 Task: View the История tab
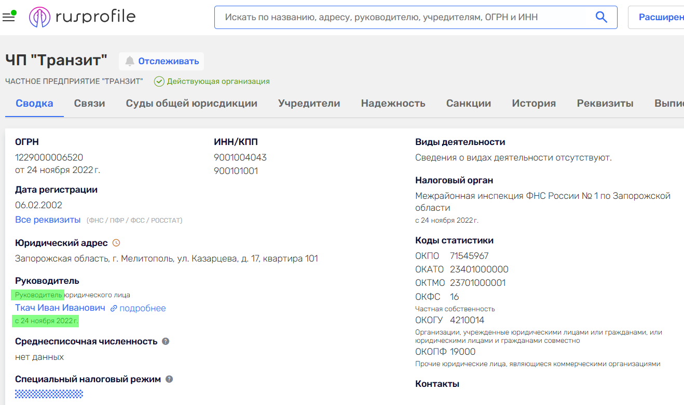tap(533, 103)
